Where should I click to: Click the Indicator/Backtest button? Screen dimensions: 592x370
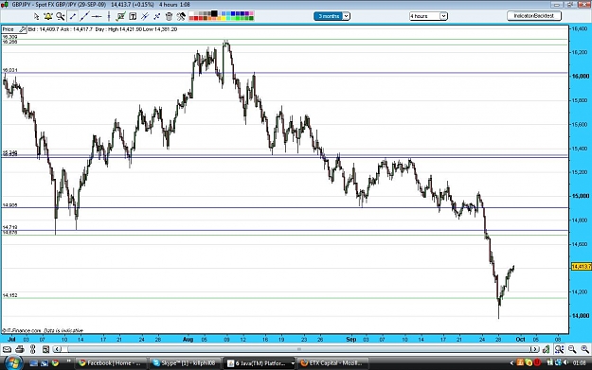click(x=534, y=16)
